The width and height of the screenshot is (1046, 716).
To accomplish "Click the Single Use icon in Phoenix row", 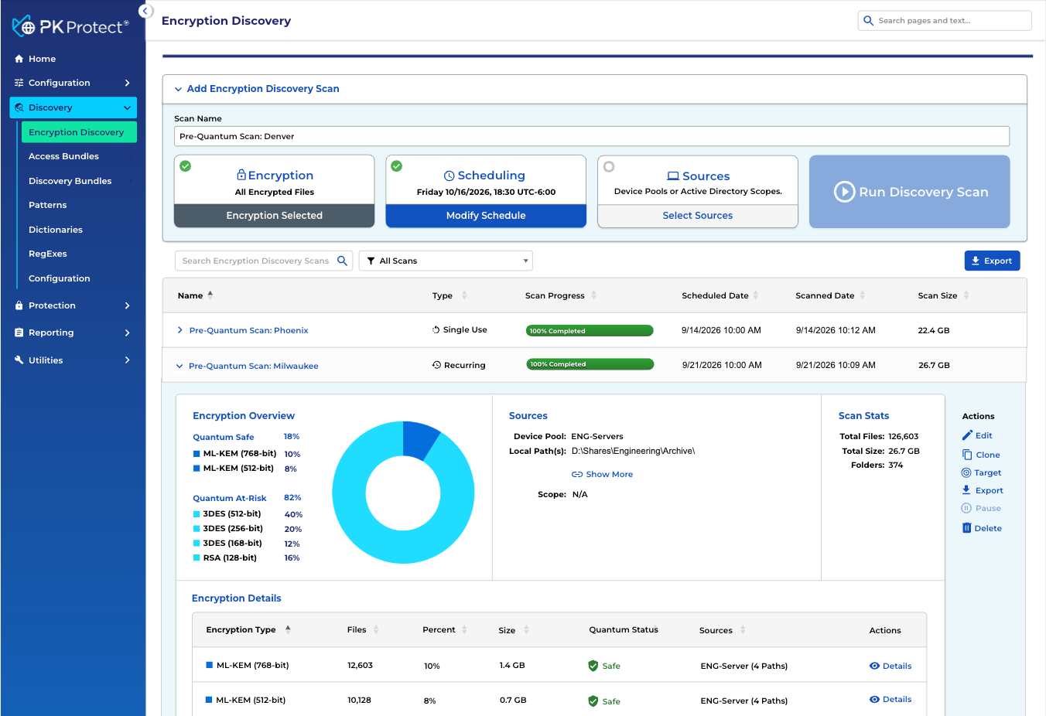I will (x=436, y=330).
